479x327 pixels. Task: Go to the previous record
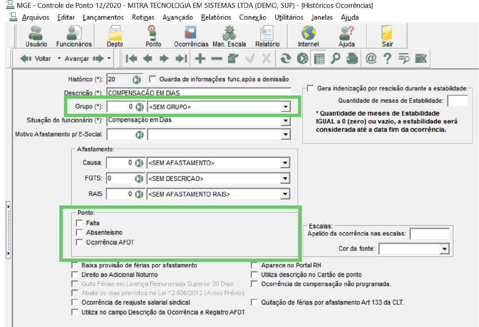pyautogui.click(x=148, y=59)
